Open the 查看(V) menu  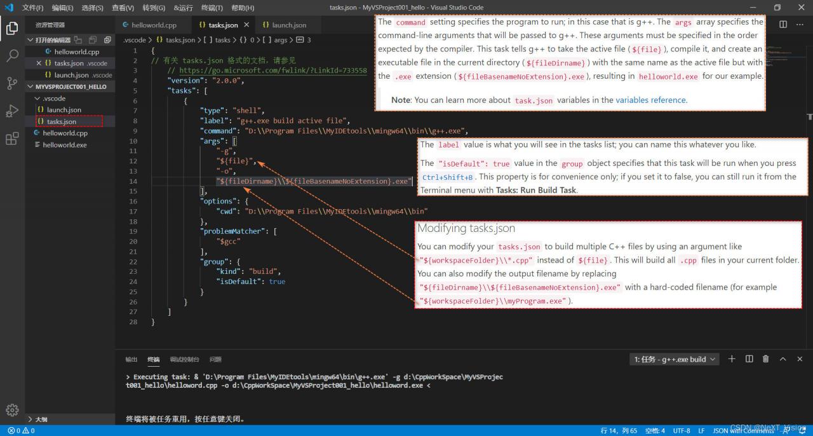pos(123,8)
